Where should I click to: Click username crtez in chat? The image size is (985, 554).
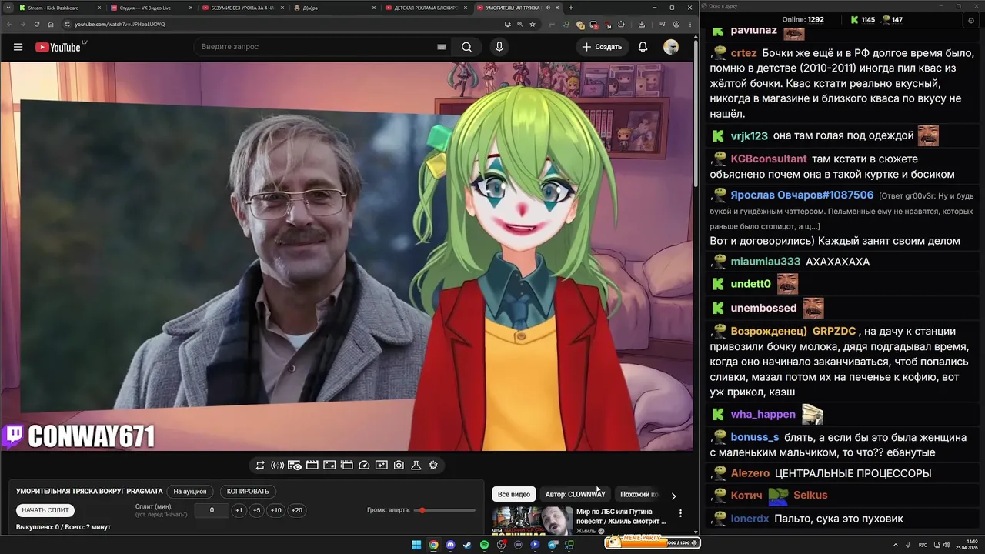(x=743, y=53)
